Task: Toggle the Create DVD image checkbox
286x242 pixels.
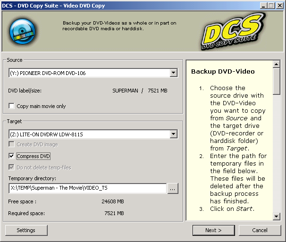Action: click(12, 144)
